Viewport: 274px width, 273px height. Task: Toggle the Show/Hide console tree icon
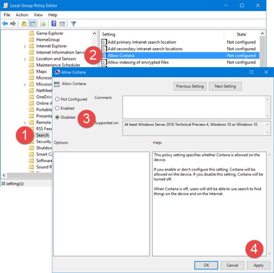32,24
